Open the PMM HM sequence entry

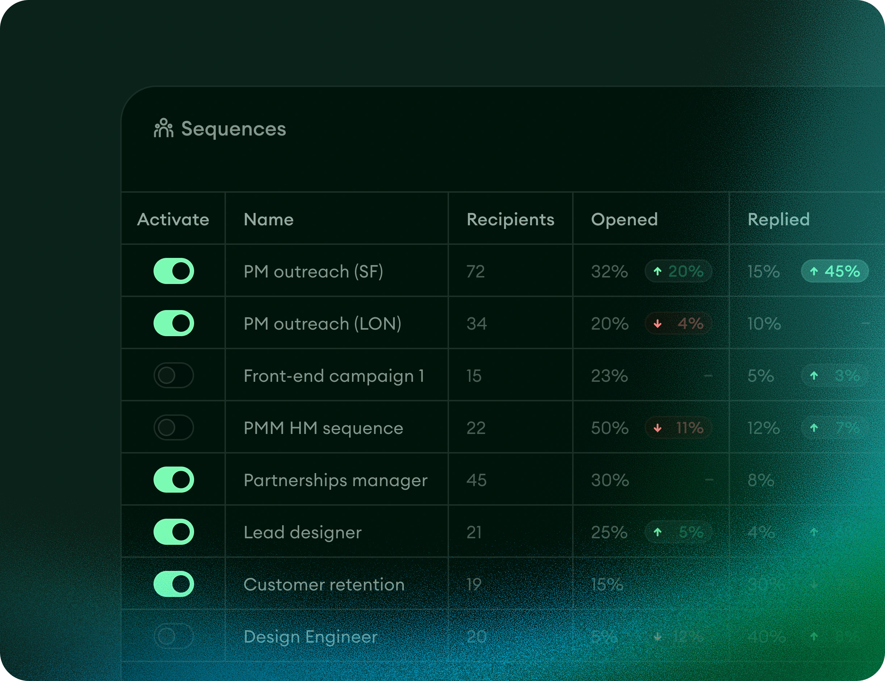pos(323,428)
